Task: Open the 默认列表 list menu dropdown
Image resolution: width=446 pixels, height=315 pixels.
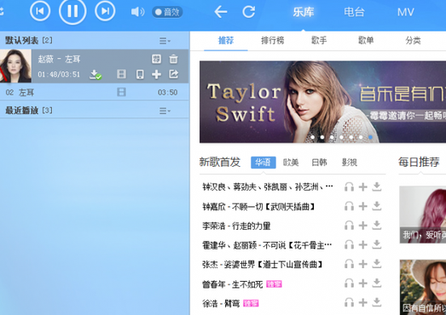Action: pos(165,41)
